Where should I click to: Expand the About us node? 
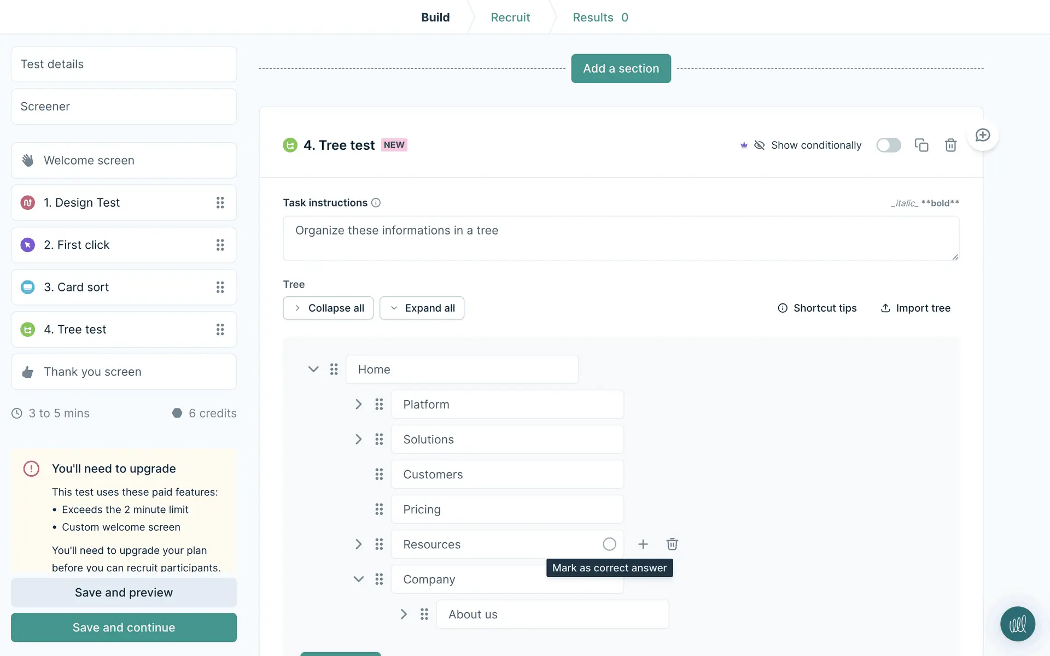404,614
